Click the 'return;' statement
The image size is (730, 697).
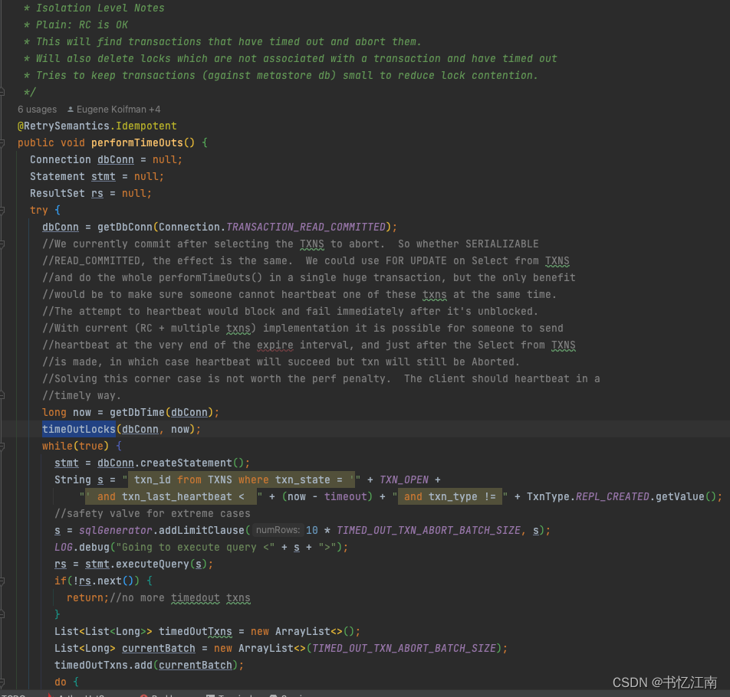(x=87, y=597)
